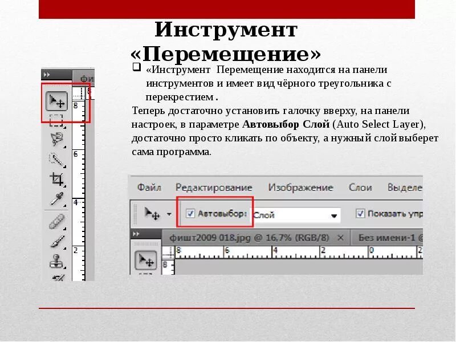
Task: Open the Слой auto-select dropdown
Action: pos(296,215)
